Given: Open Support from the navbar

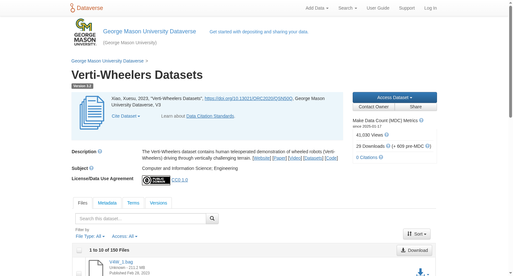Looking at the screenshot, I should [407, 8].
